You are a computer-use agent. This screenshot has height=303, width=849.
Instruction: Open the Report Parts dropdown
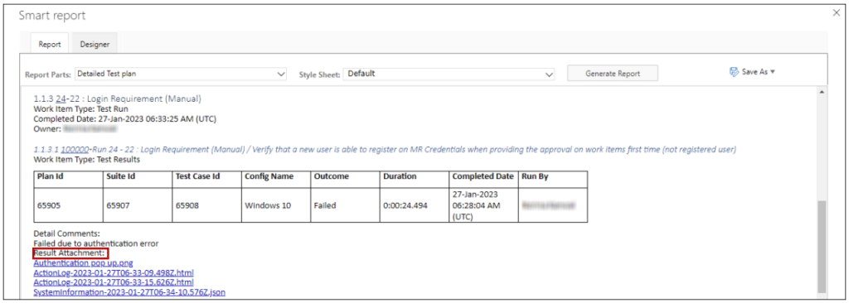pos(181,74)
